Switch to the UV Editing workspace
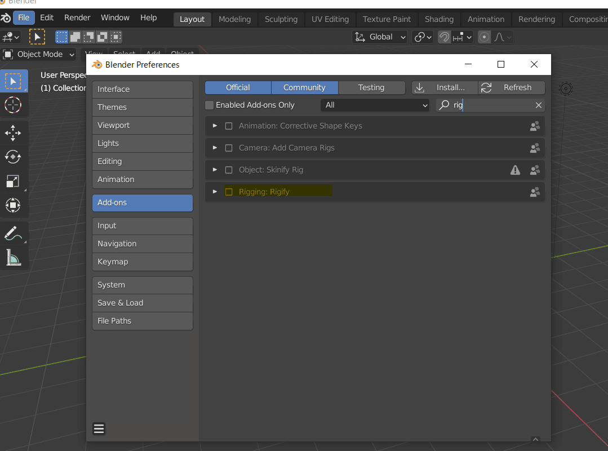This screenshot has width=608, height=451. pyautogui.click(x=330, y=19)
